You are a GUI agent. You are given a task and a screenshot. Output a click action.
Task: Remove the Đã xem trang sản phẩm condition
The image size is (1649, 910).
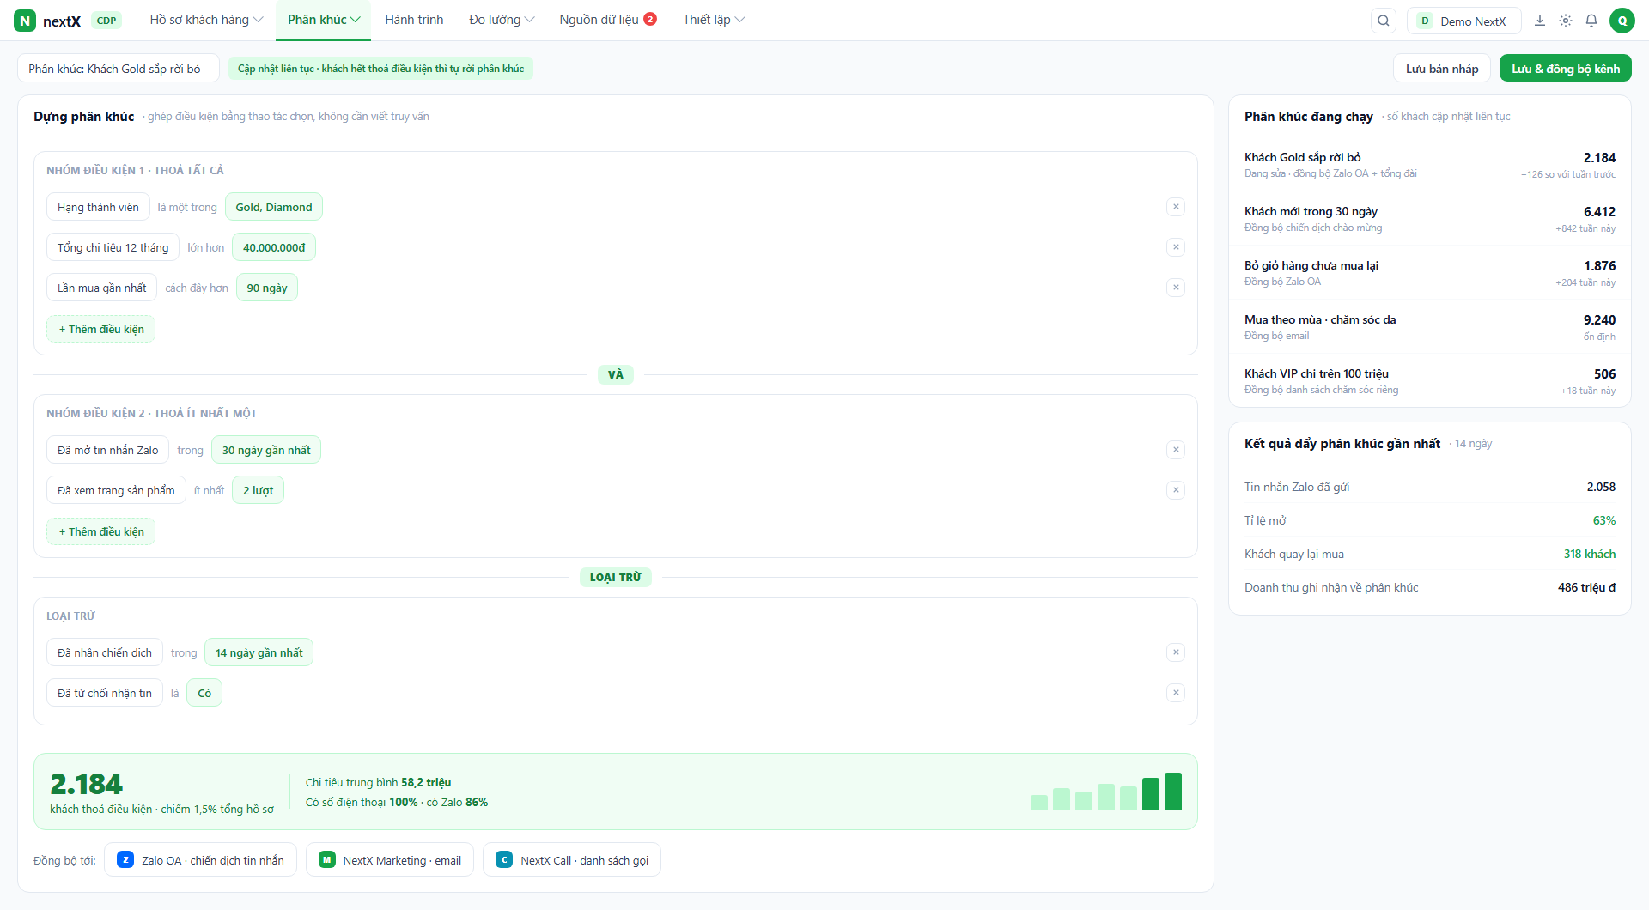1176,490
